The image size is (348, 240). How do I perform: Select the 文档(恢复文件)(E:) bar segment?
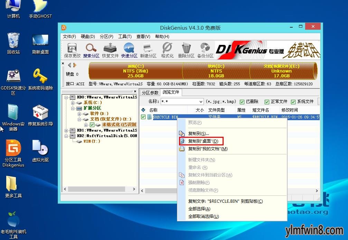[x=282, y=71]
